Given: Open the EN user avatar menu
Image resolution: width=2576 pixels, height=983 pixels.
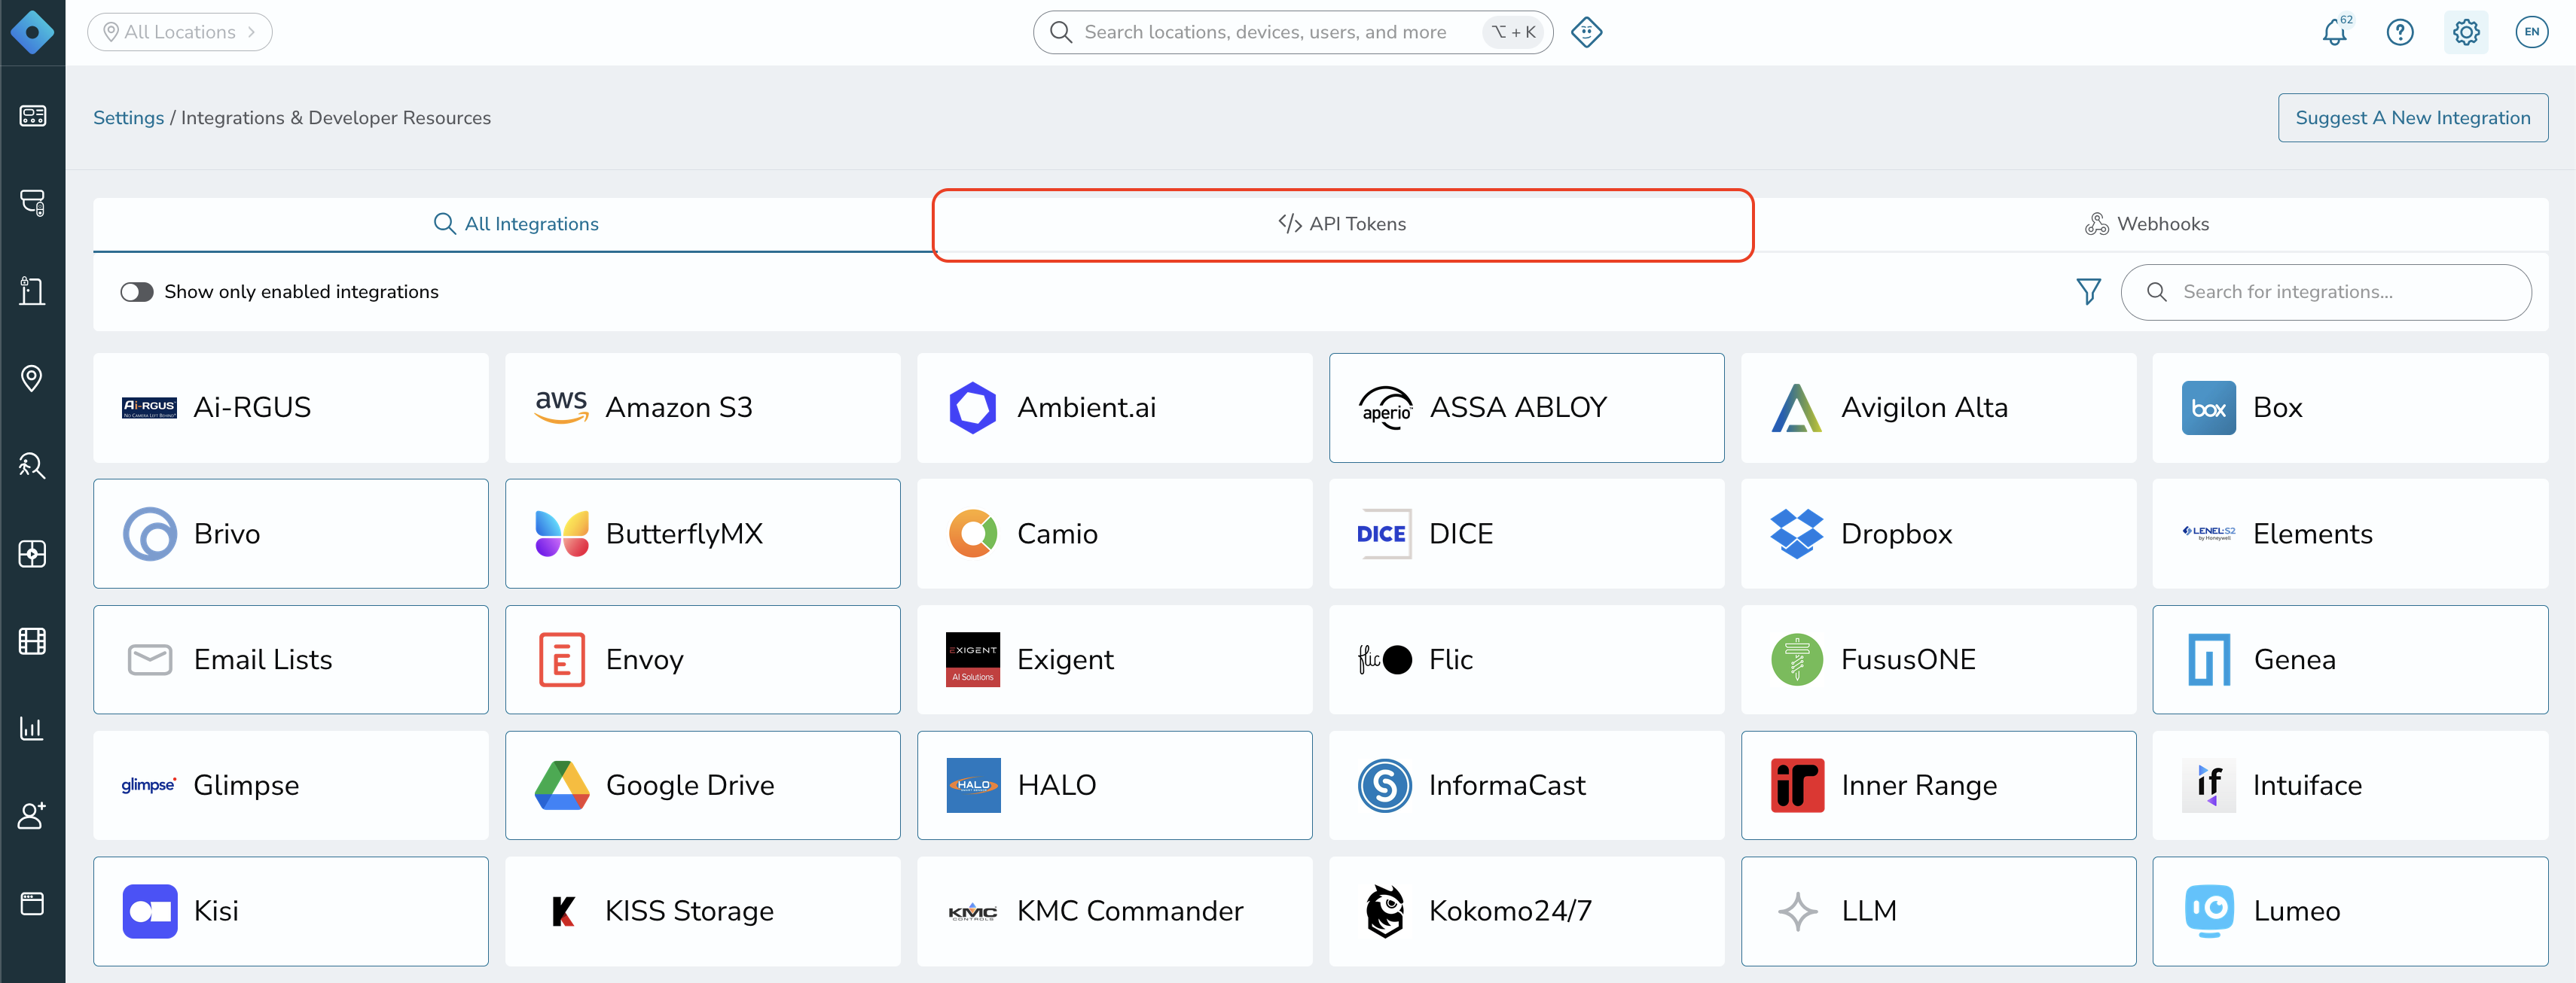Looking at the screenshot, I should point(2531,32).
